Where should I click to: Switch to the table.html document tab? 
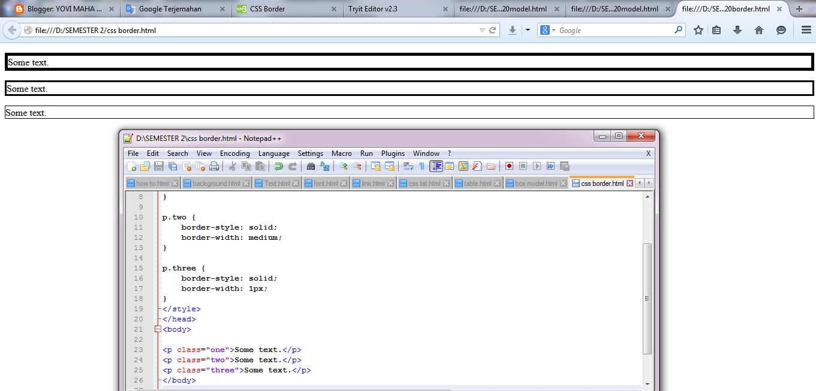[477, 184]
